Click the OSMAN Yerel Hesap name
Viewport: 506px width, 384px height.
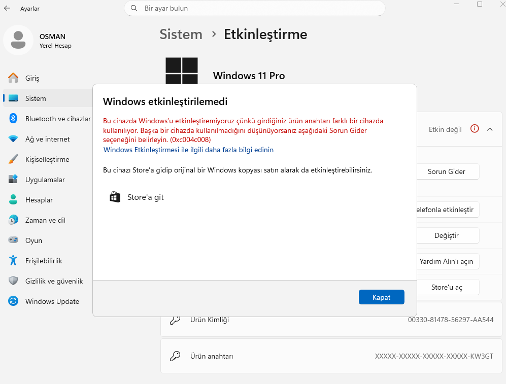click(55, 41)
